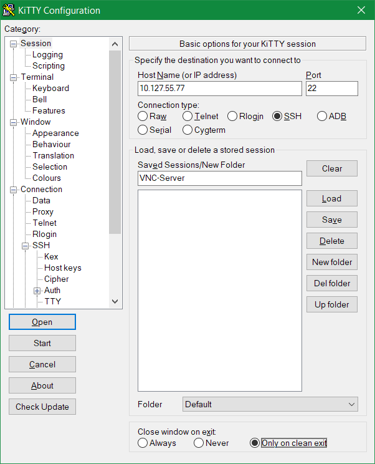The width and height of the screenshot is (375, 464).
Task: Go to the Colours settings page
Action: click(x=47, y=178)
